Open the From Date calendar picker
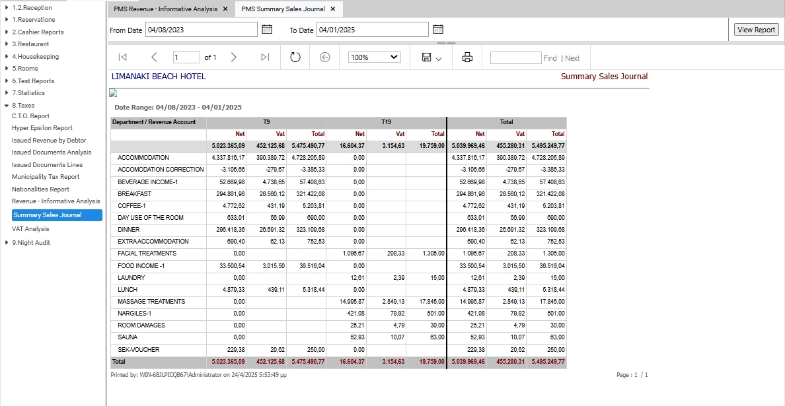 pyautogui.click(x=267, y=30)
